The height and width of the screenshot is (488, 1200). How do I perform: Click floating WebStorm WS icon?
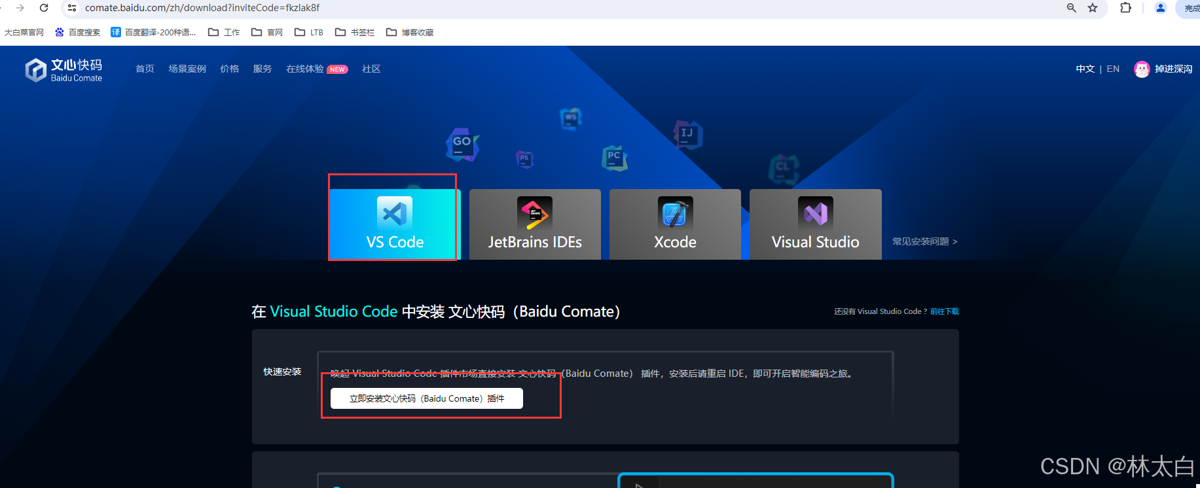(571, 118)
